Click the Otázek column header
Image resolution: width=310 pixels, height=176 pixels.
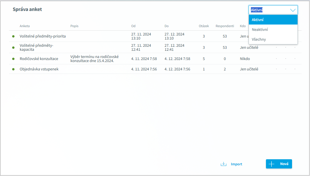[204, 26]
